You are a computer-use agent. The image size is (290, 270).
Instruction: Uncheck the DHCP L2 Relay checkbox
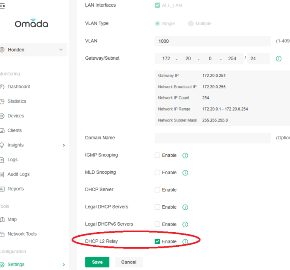click(x=157, y=241)
